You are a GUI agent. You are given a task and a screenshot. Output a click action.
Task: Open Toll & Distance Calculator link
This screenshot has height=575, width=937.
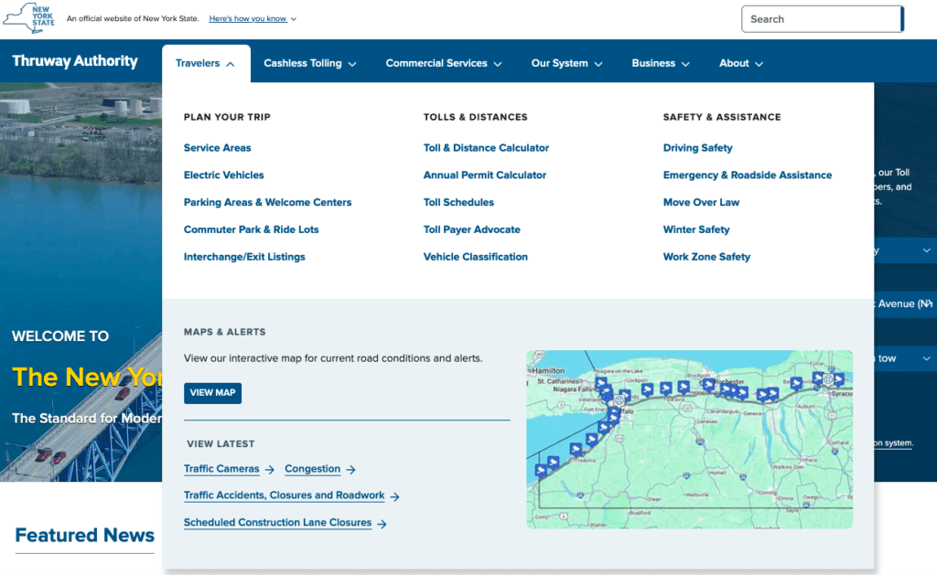[486, 147]
